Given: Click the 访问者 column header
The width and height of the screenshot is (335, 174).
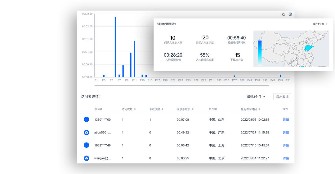Looking at the screenshot, I should tap(98, 109).
